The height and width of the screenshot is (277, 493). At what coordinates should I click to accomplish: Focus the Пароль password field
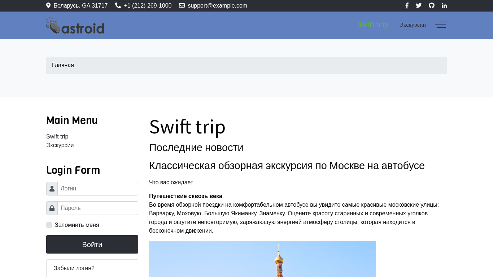pos(97,208)
